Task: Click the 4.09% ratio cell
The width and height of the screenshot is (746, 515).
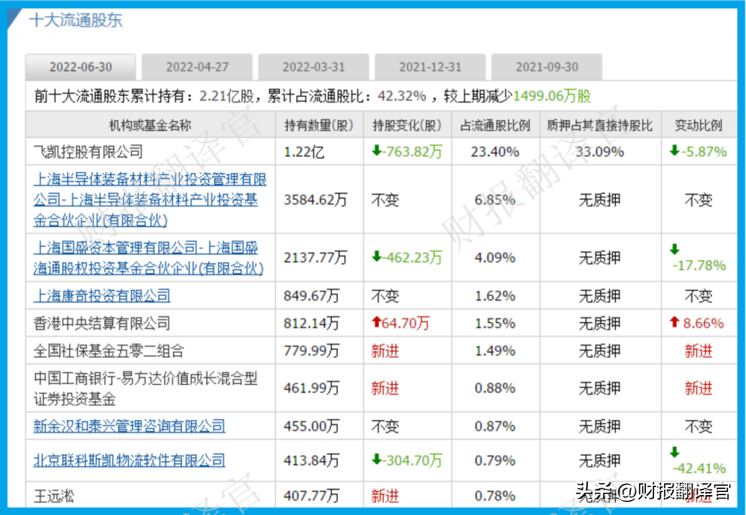Action: (x=495, y=257)
